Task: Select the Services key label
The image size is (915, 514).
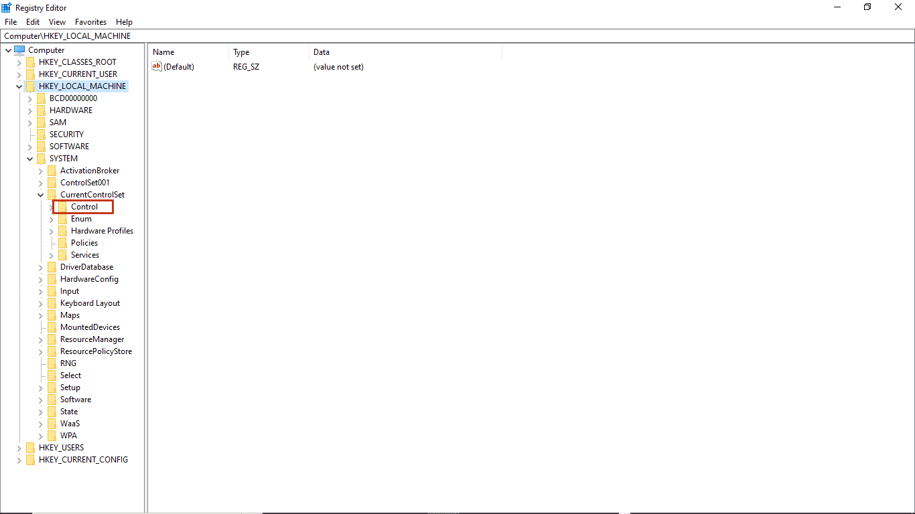Action: coord(85,255)
